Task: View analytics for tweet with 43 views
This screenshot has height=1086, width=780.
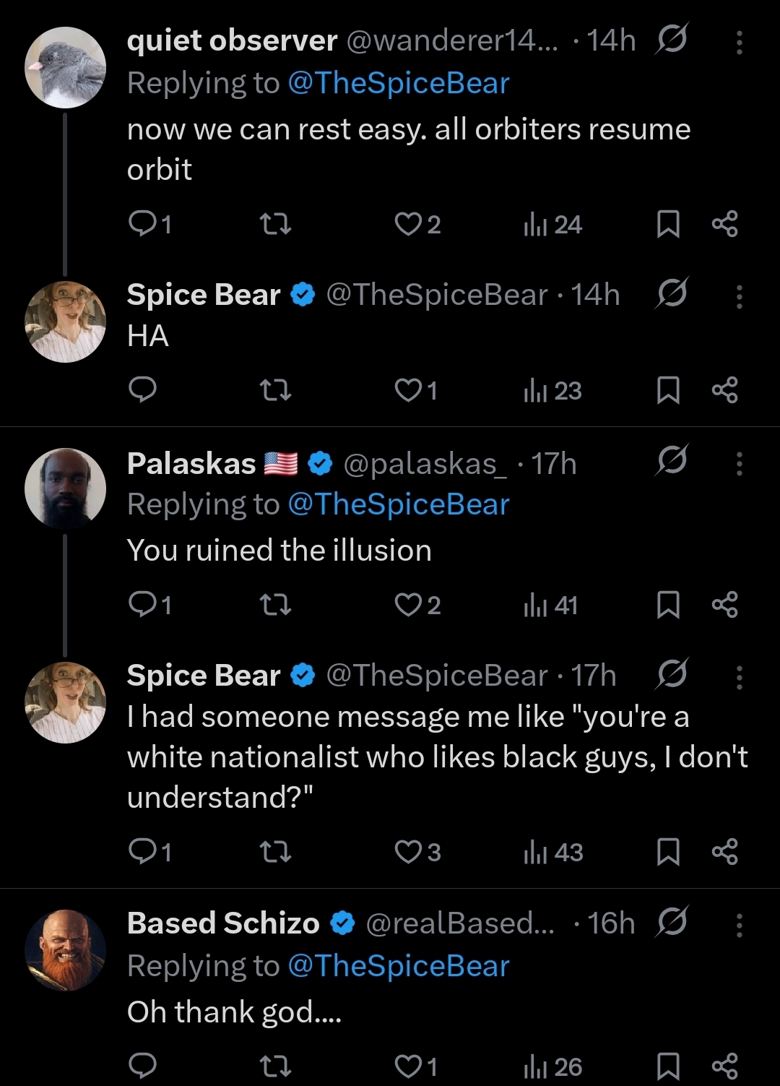Action: tap(553, 852)
